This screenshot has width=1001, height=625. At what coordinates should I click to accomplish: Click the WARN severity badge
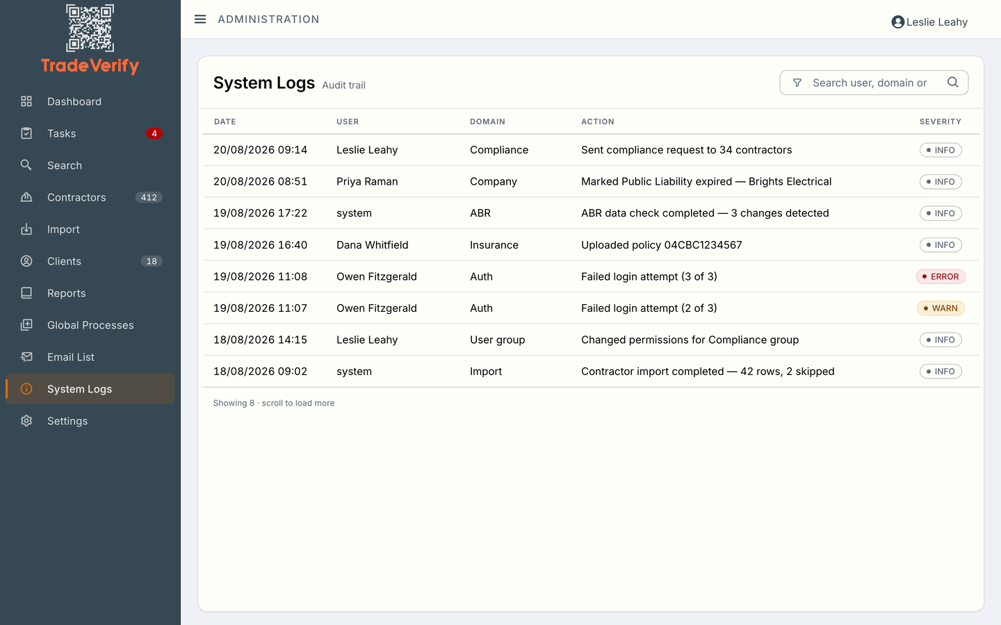[x=941, y=308]
